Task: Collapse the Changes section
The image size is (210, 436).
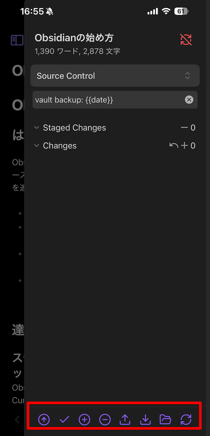Action: 36,145
